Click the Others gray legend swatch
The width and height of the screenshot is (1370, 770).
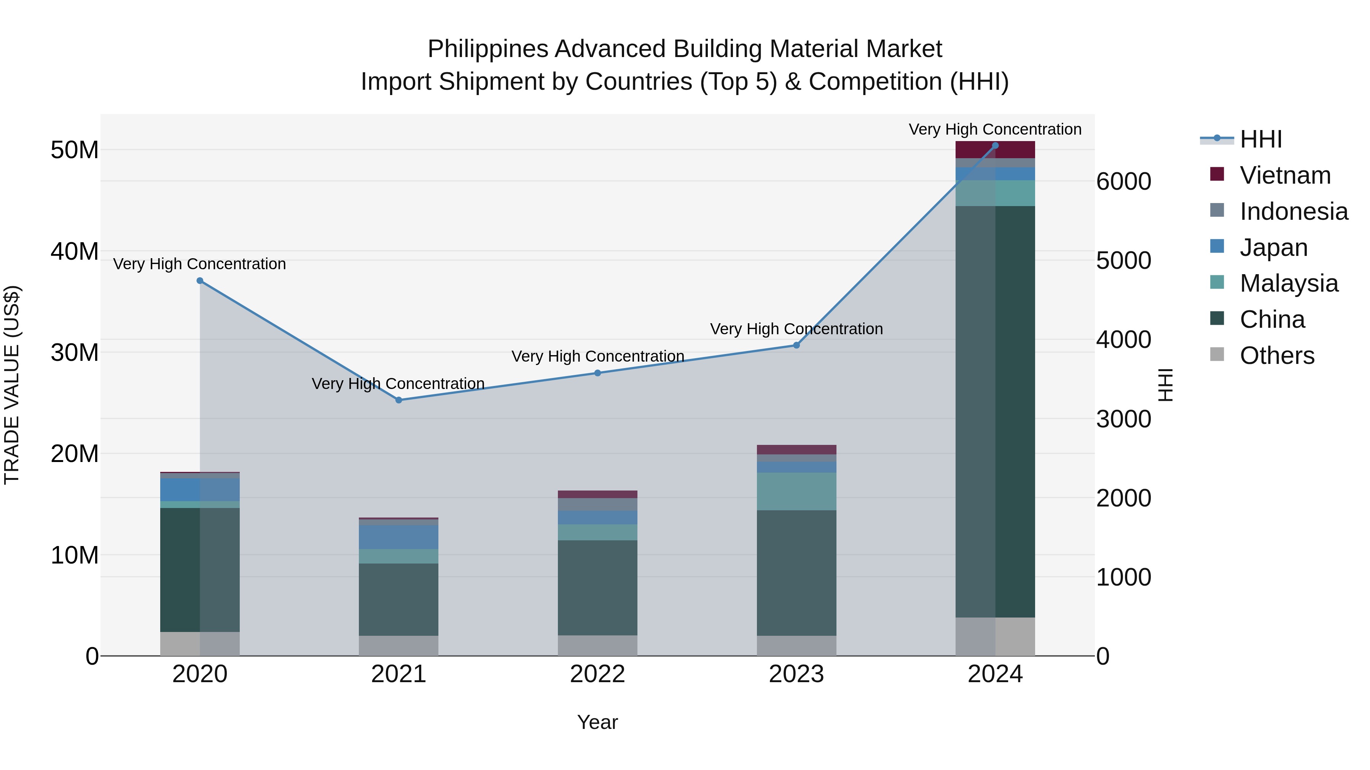coord(1217,354)
